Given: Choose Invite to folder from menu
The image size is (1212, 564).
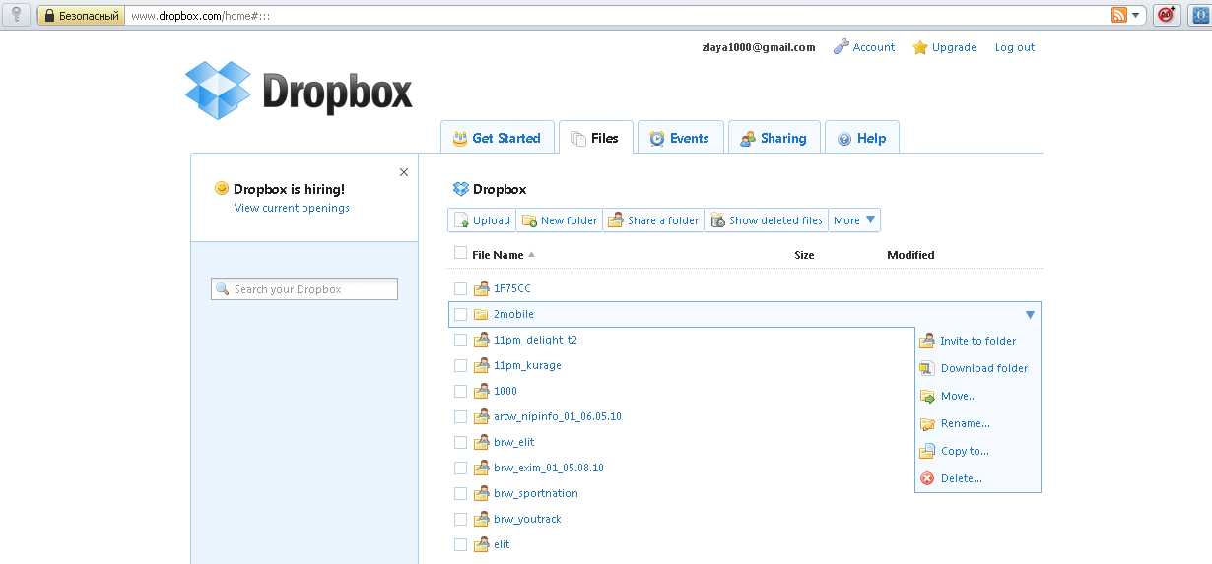Looking at the screenshot, I should 977,341.
